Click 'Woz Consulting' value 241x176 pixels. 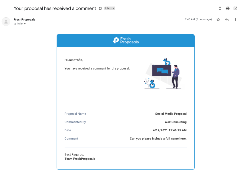click(176, 122)
